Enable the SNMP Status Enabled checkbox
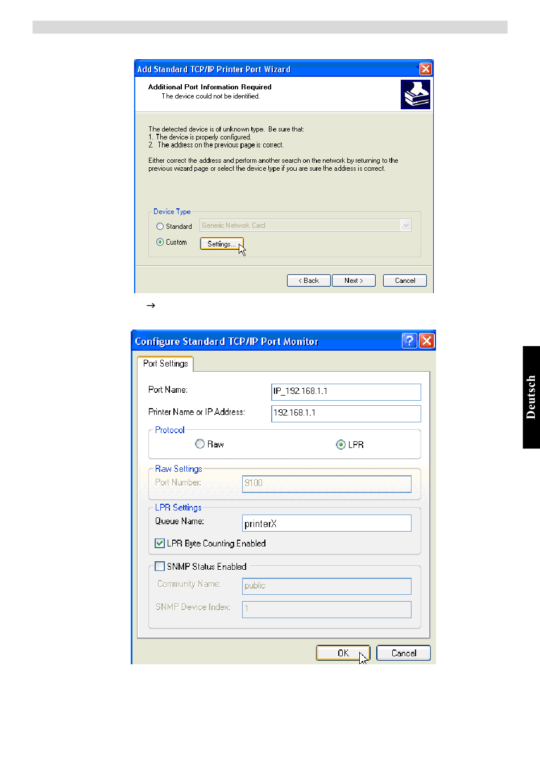This screenshot has height=769, width=540. 160,566
